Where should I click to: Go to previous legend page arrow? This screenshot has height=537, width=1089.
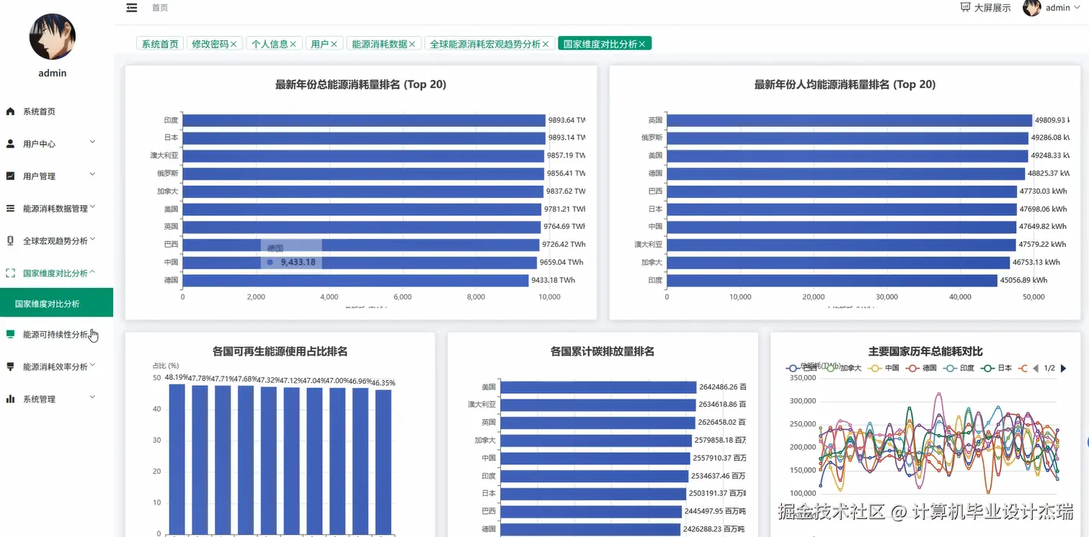click(1036, 368)
